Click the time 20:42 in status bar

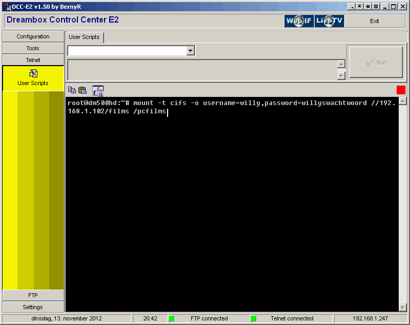click(x=150, y=318)
